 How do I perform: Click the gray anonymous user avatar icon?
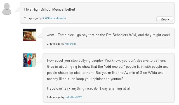click(7, 9)
